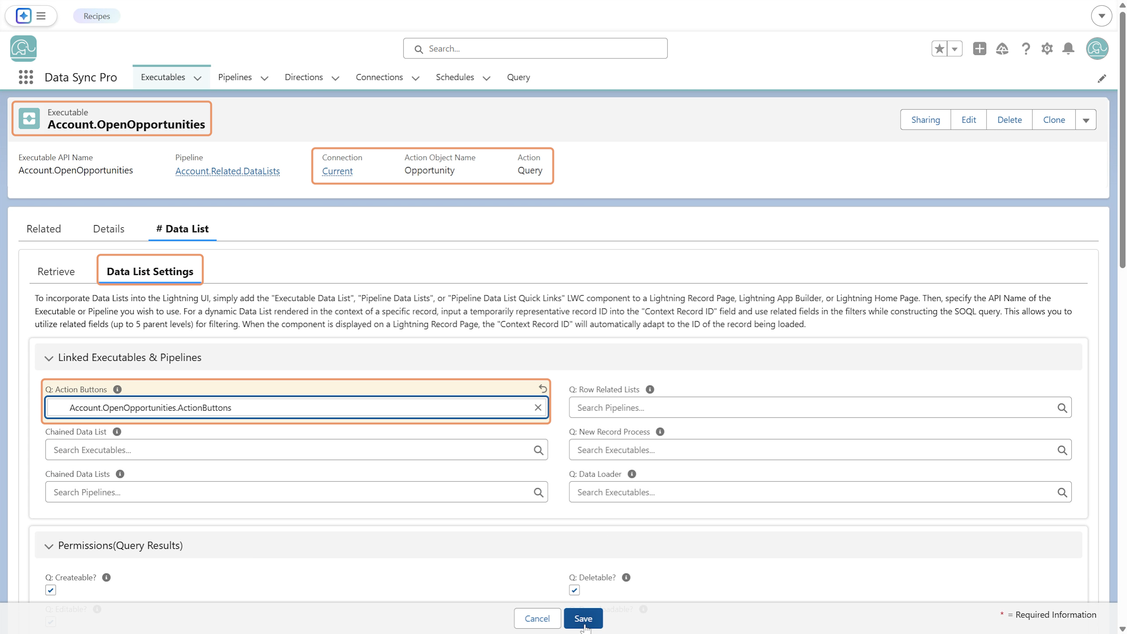Click the Clone button
Image resolution: width=1127 pixels, height=634 pixels.
click(1054, 120)
